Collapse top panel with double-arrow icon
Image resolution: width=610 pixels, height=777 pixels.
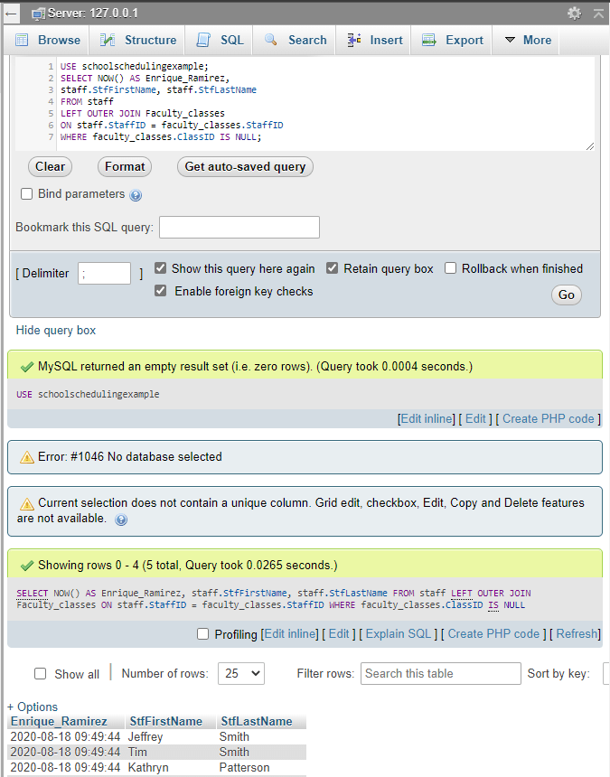(598, 14)
